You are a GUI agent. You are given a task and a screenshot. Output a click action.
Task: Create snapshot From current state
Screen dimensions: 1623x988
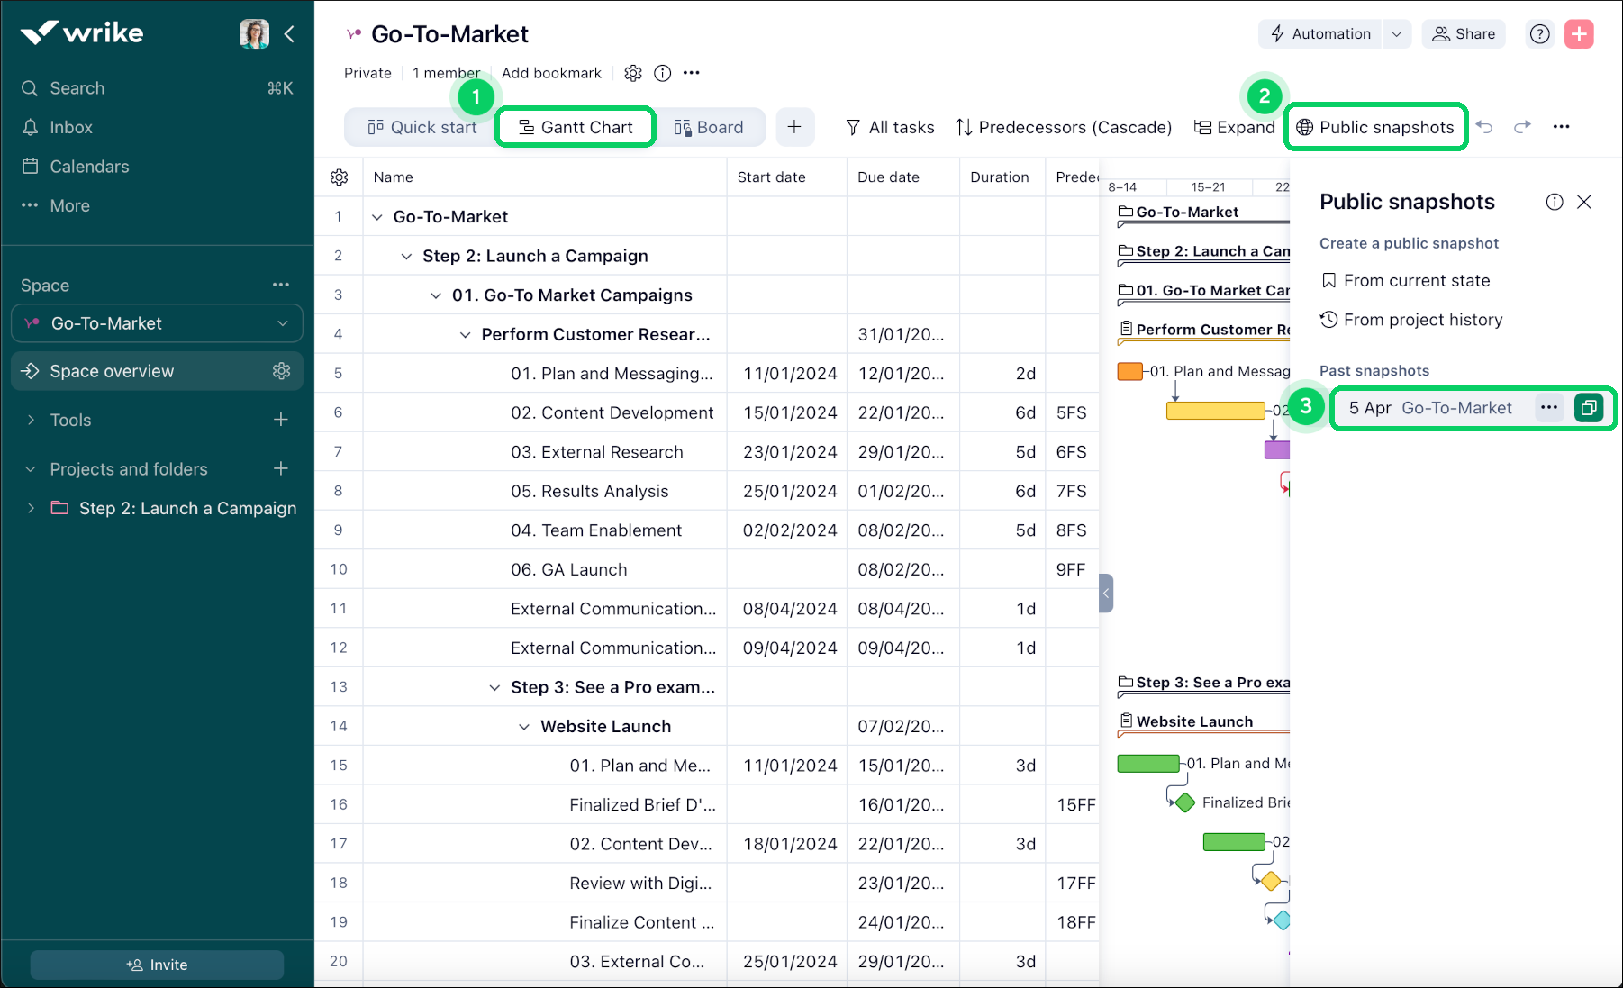click(1416, 281)
